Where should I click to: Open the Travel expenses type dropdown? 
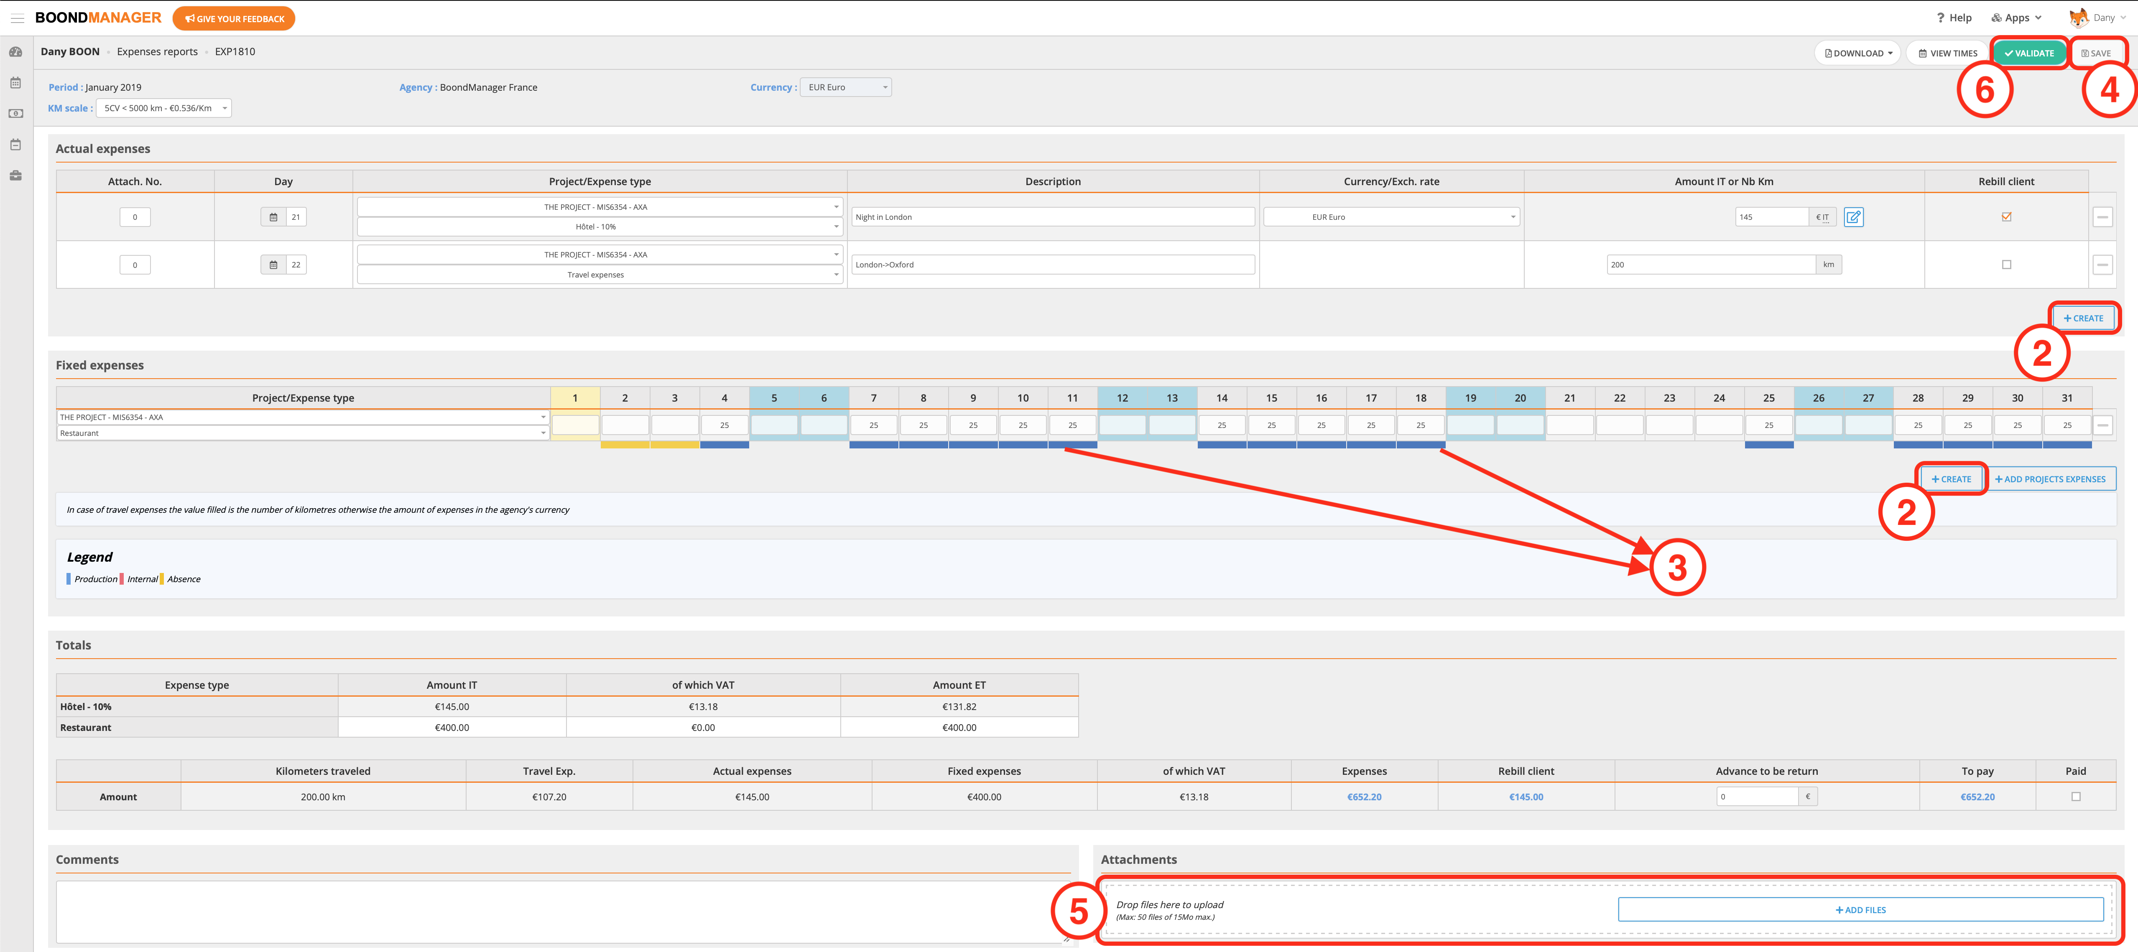[600, 275]
